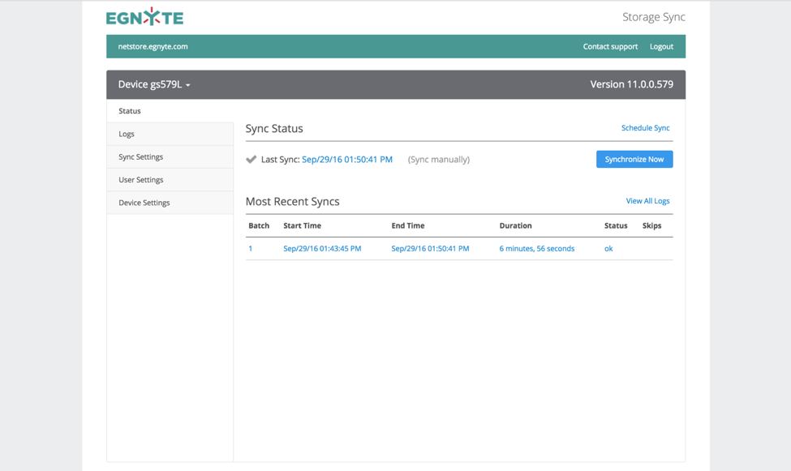Open the Status tab in sidebar
This screenshot has height=471, width=791.
pos(130,111)
